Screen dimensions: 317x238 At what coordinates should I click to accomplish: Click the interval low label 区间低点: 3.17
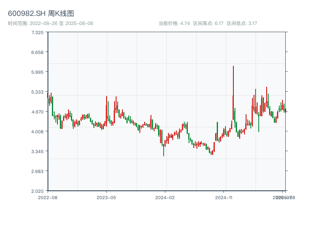(x=242, y=23)
